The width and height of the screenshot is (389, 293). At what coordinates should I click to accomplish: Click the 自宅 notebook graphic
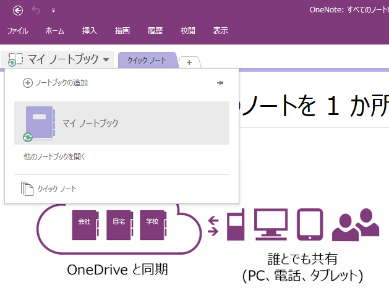tap(119, 225)
